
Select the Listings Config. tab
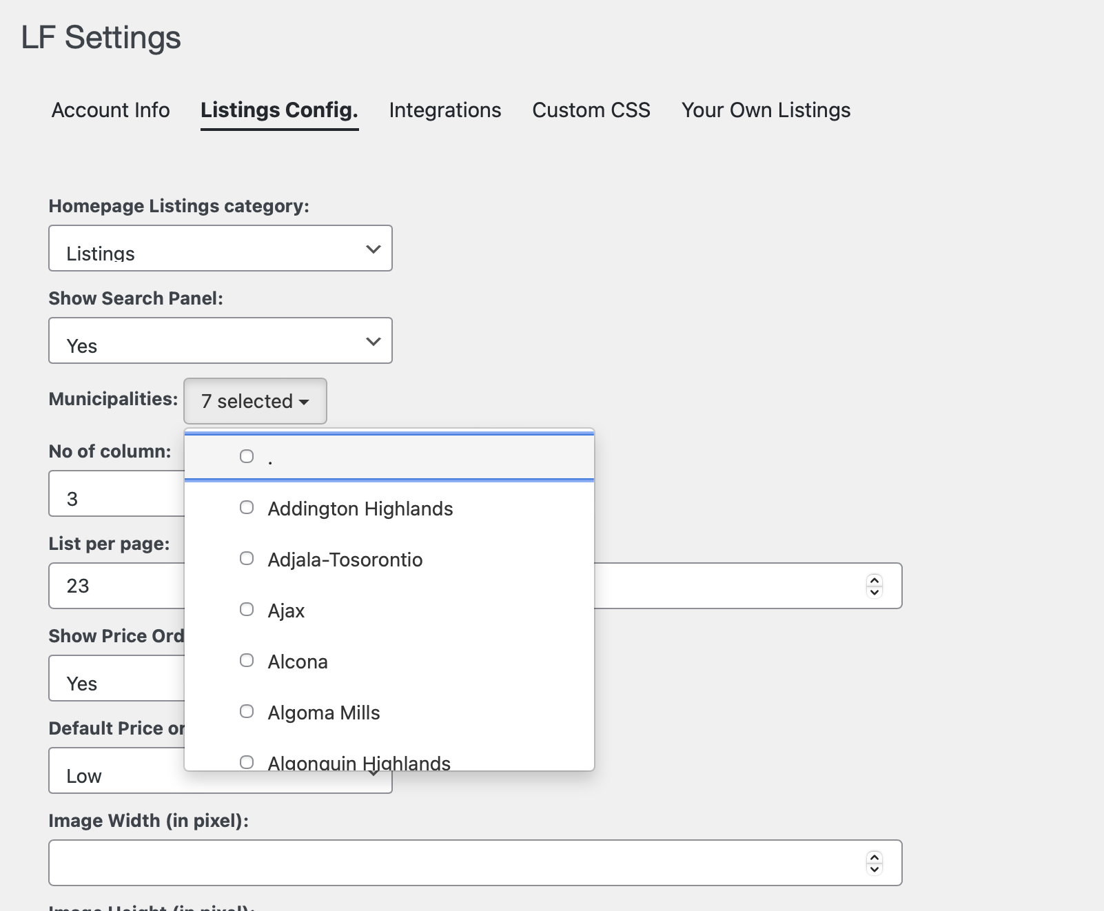(x=279, y=110)
